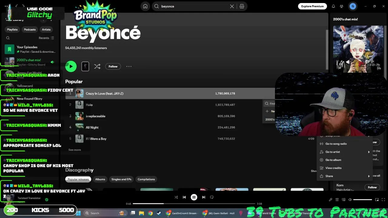Seek within the song progress bar
This screenshot has height=218, width=388.
click(x=194, y=204)
